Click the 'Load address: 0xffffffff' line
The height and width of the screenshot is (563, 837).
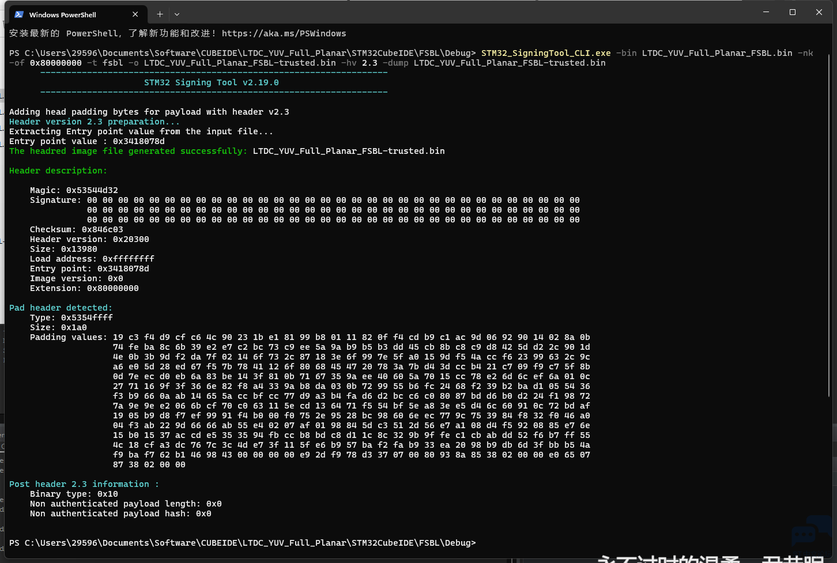coord(92,259)
